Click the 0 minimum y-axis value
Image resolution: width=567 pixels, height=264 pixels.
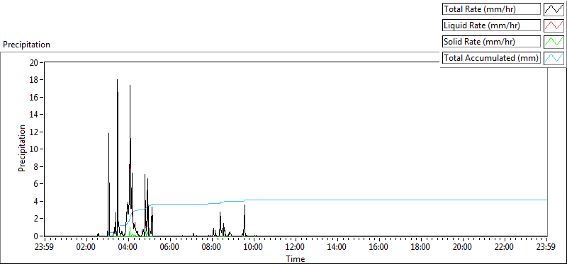click(36, 236)
